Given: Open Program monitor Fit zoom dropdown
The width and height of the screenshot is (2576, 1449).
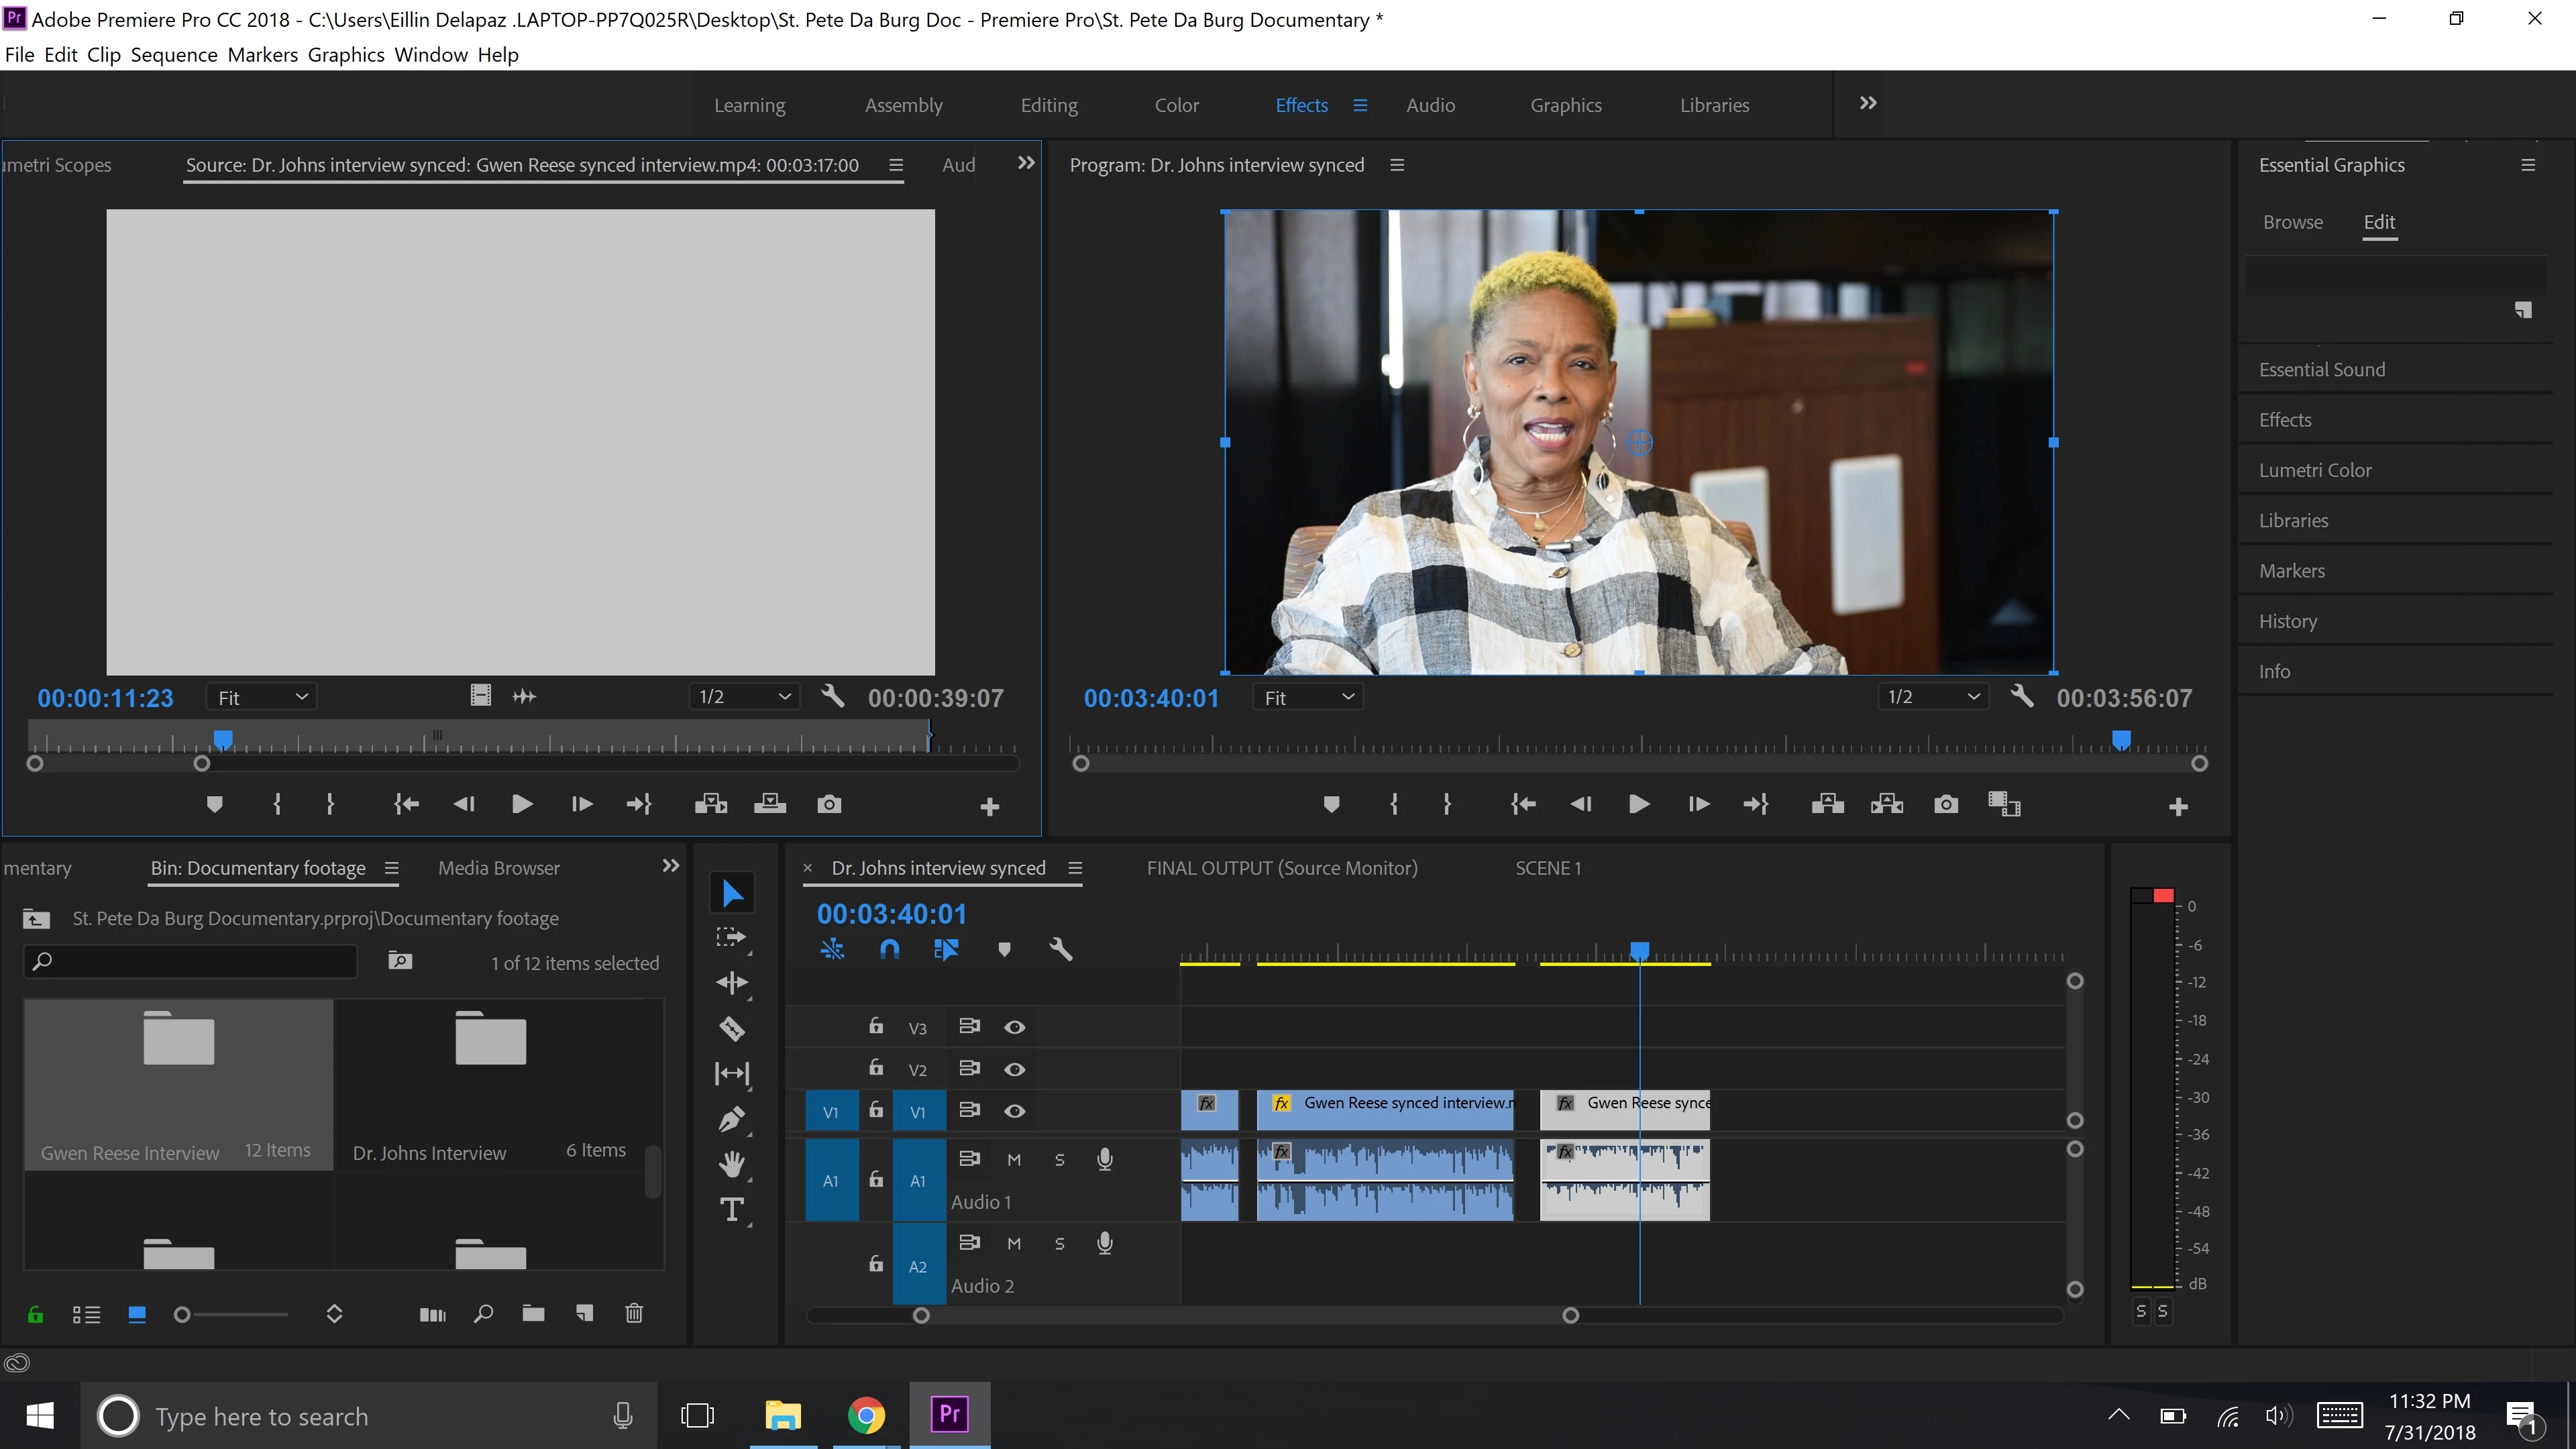Looking at the screenshot, I should coord(1307,697).
